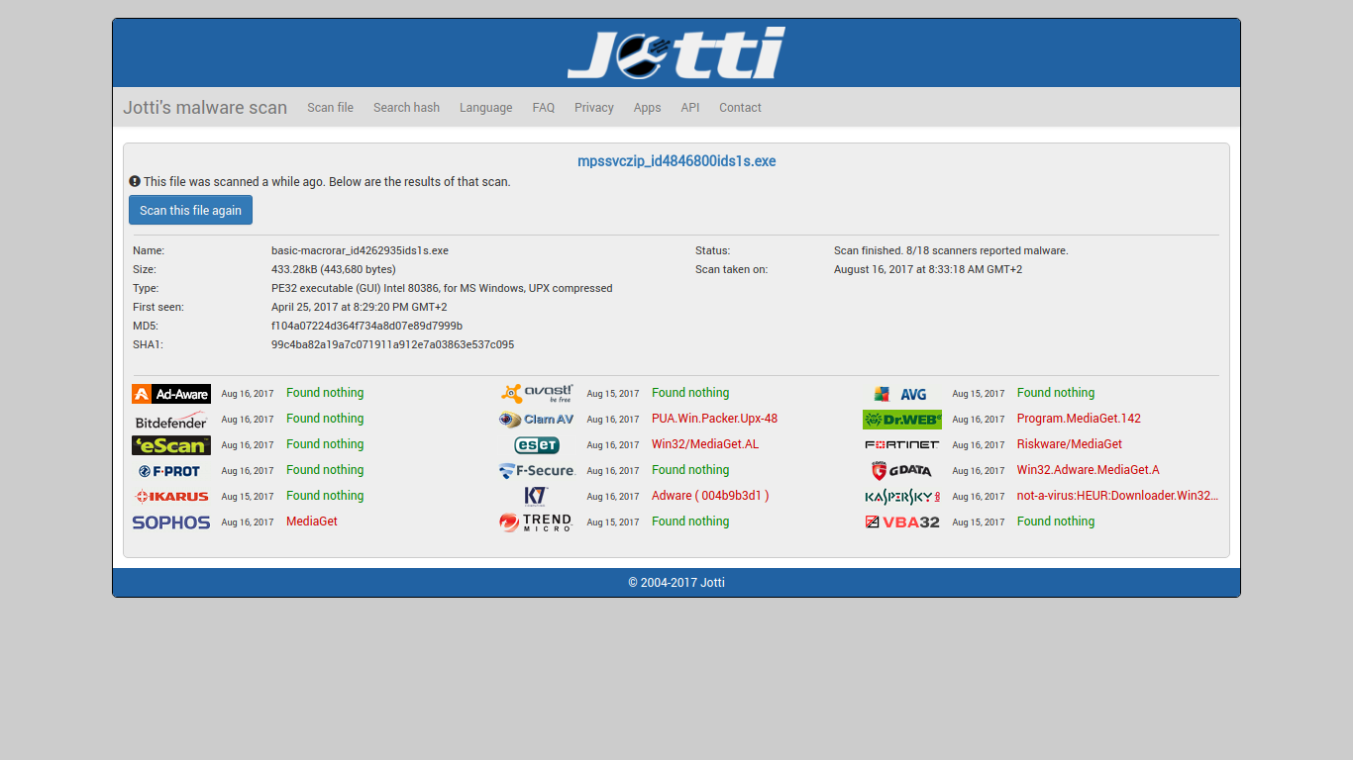The image size is (1353, 760).
Task: Select the SHA1 hash value 99c4ba82a19a7c071911a912e7a03863e537c095
Action: [x=392, y=344]
